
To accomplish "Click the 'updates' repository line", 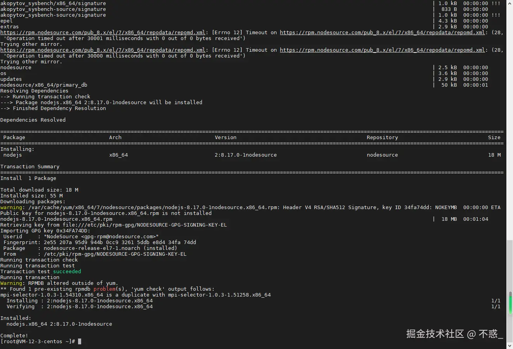I will pos(11,79).
